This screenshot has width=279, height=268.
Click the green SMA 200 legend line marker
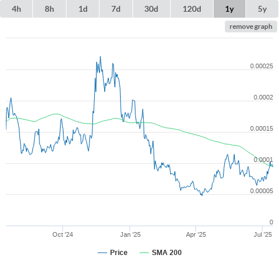click(144, 253)
